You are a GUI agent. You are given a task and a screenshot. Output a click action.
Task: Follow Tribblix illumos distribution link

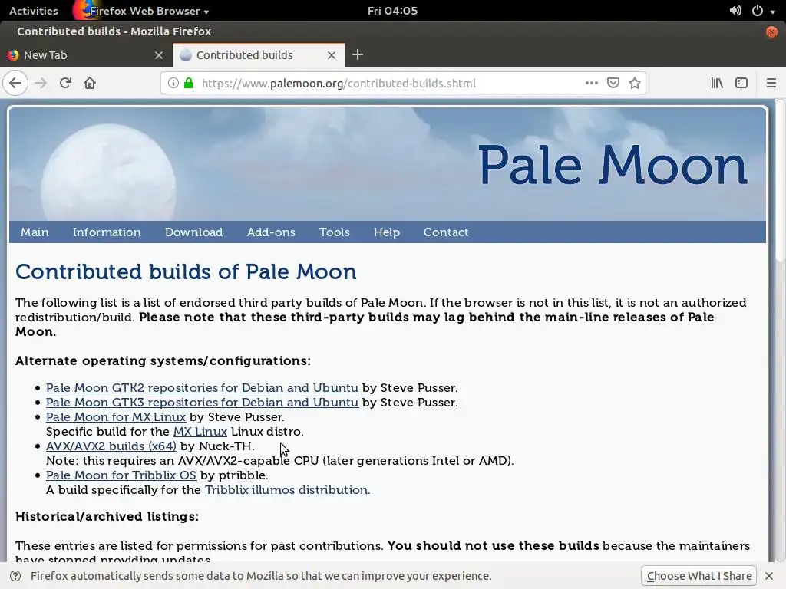(x=288, y=490)
